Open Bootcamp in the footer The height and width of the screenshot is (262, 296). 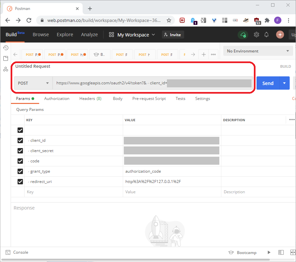click(242, 253)
